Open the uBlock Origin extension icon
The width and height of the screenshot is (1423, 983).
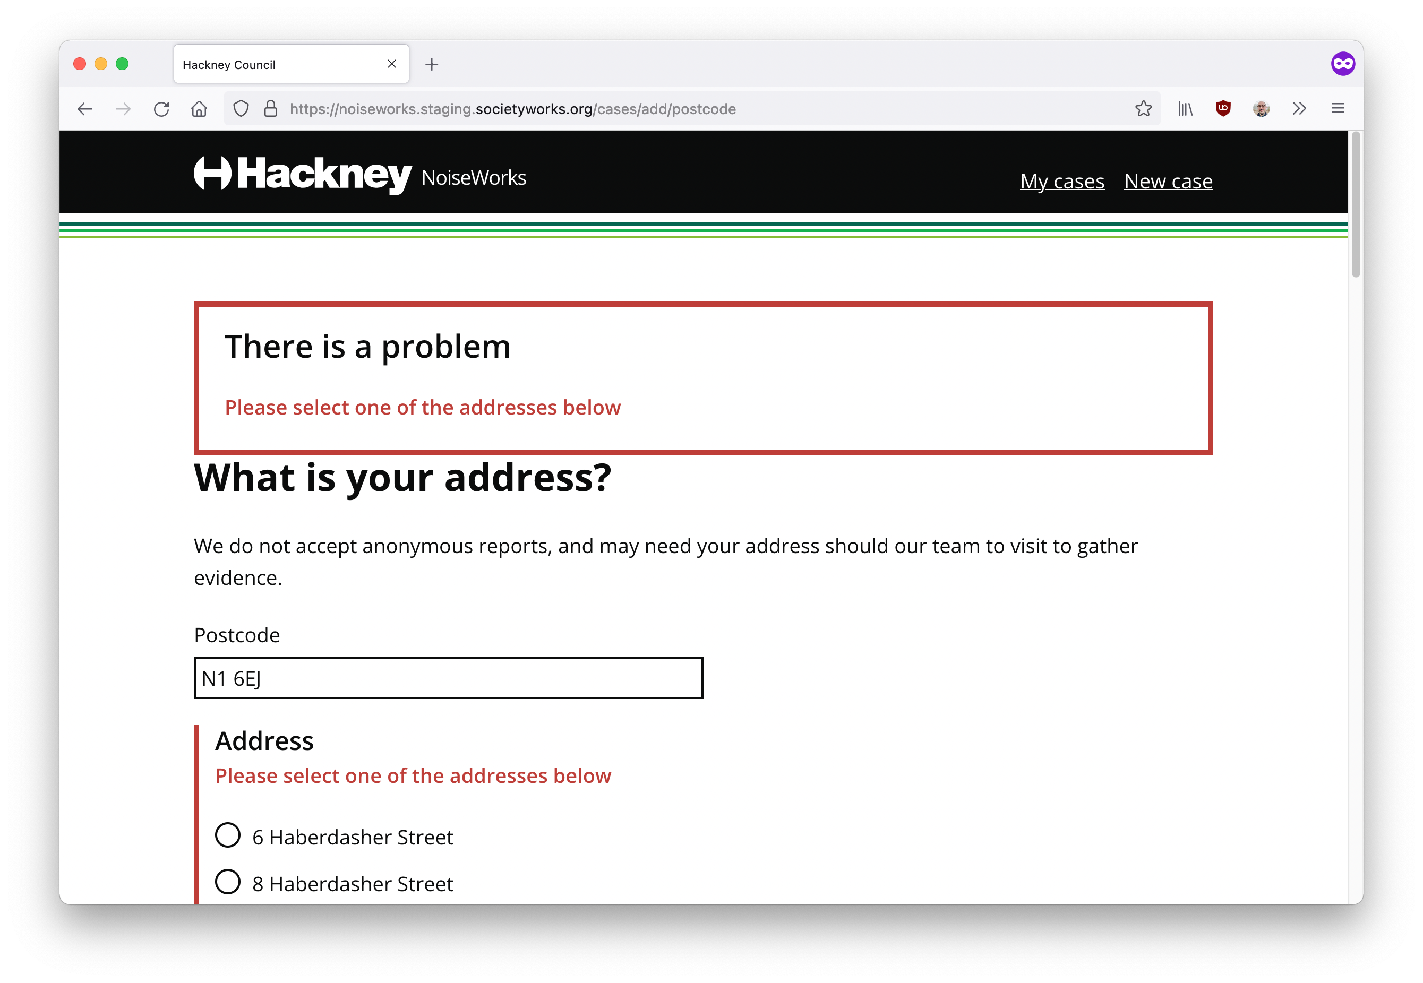click(1223, 108)
